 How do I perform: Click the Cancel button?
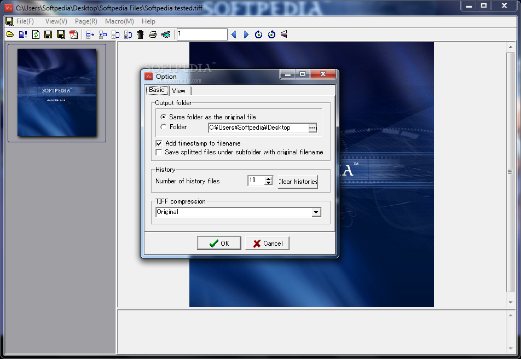click(x=268, y=244)
